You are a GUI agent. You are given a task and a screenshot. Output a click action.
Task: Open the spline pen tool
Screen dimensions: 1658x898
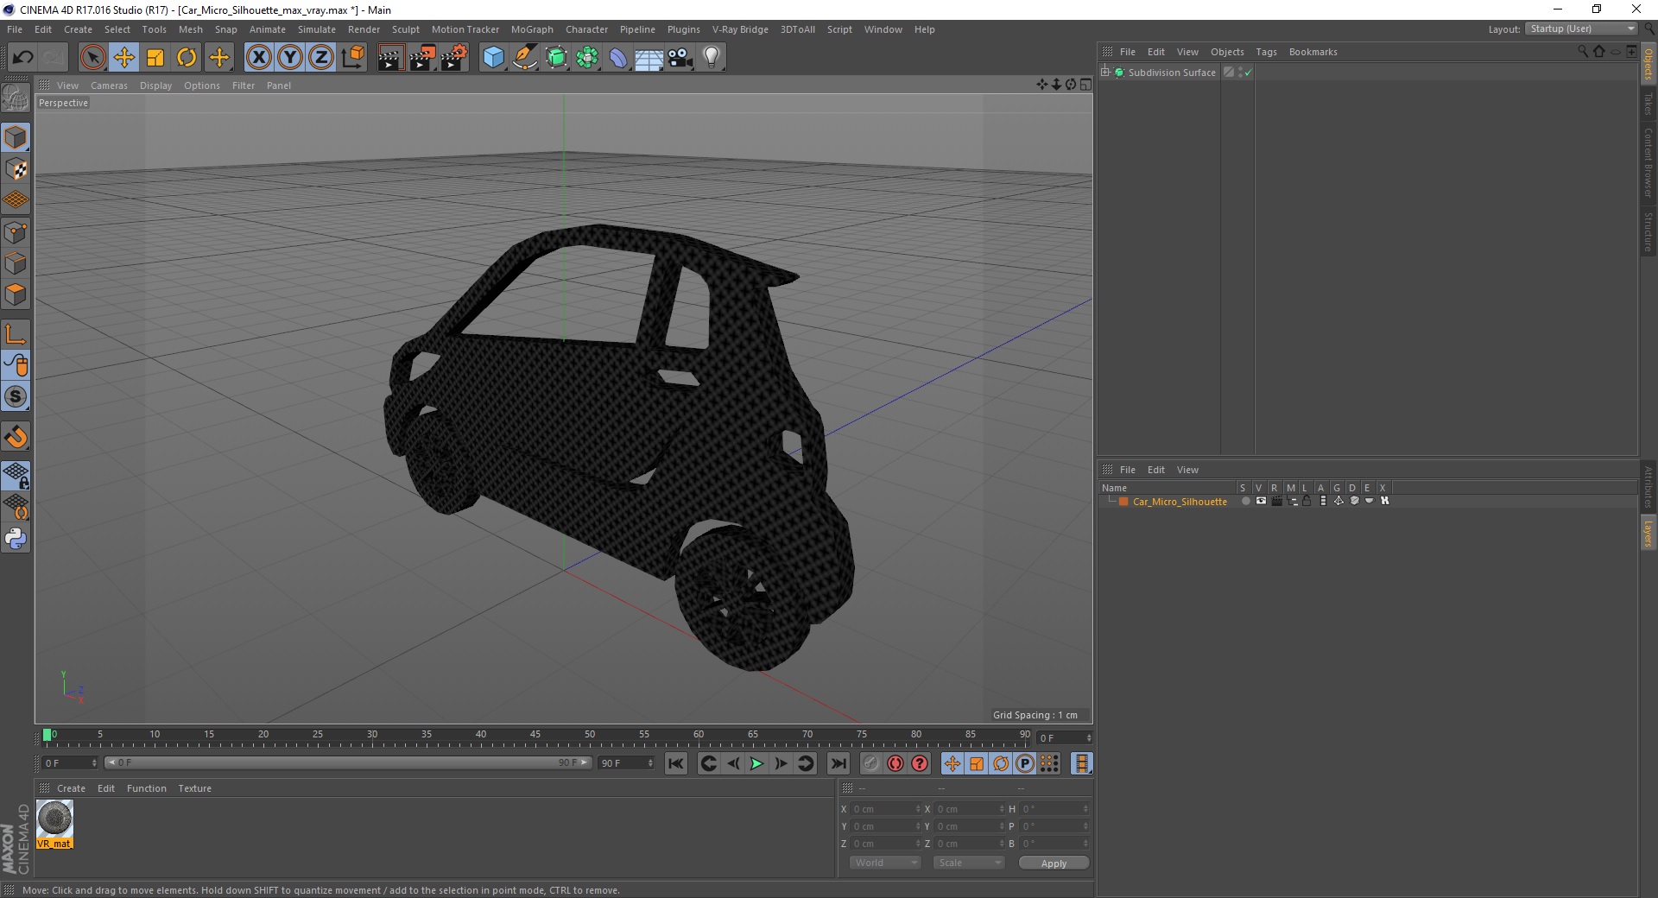pyautogui.click(x=525, y=58)
